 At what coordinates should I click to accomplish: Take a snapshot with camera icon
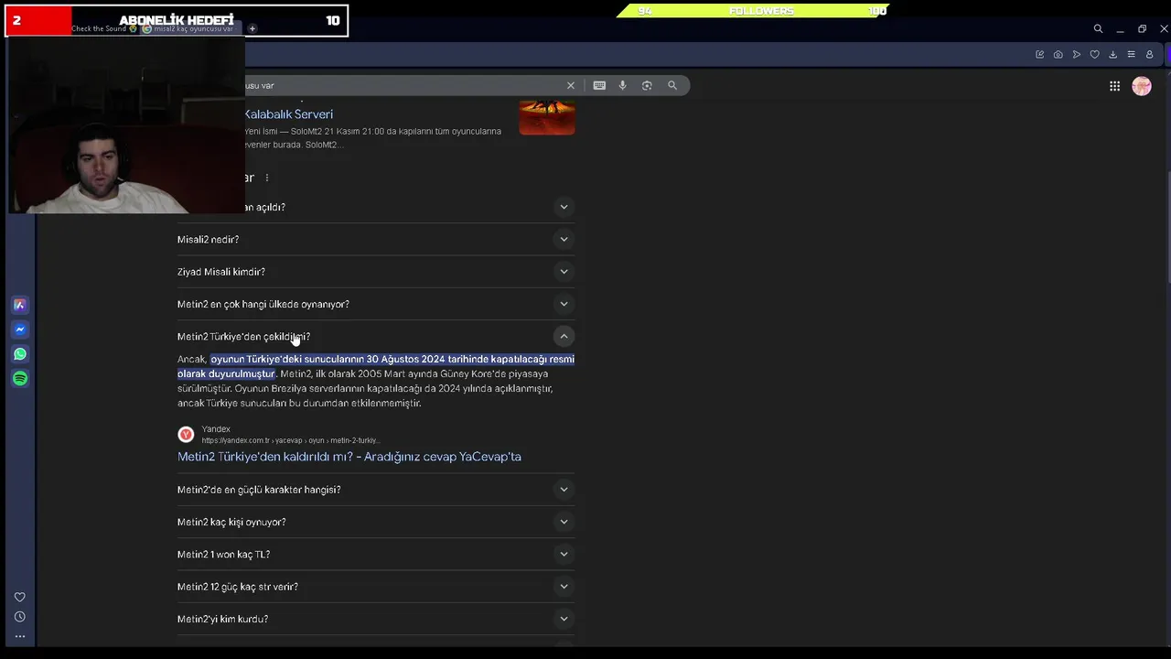coord(1058,55)
